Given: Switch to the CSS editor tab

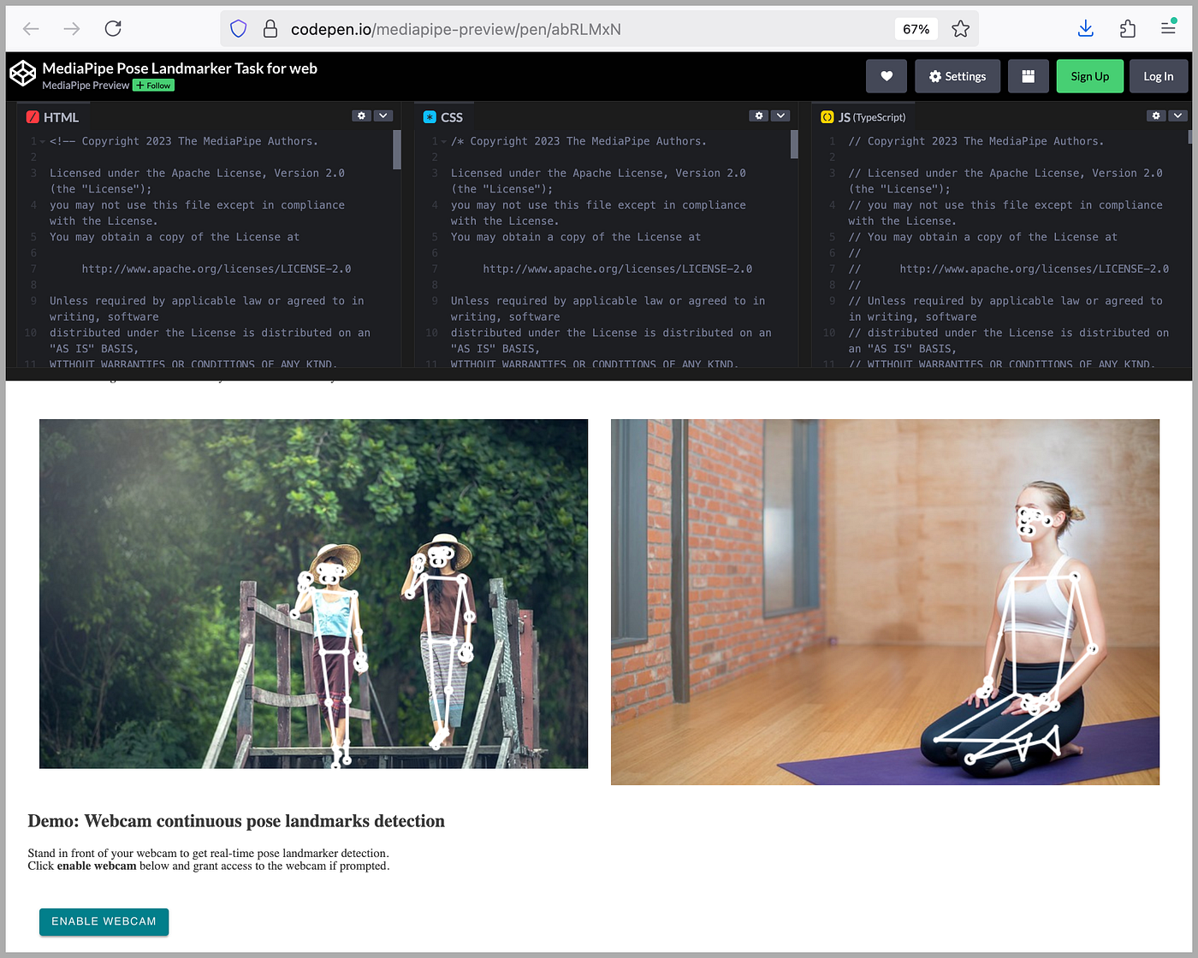Looking at the screenshot, I should tap(444, 116).
